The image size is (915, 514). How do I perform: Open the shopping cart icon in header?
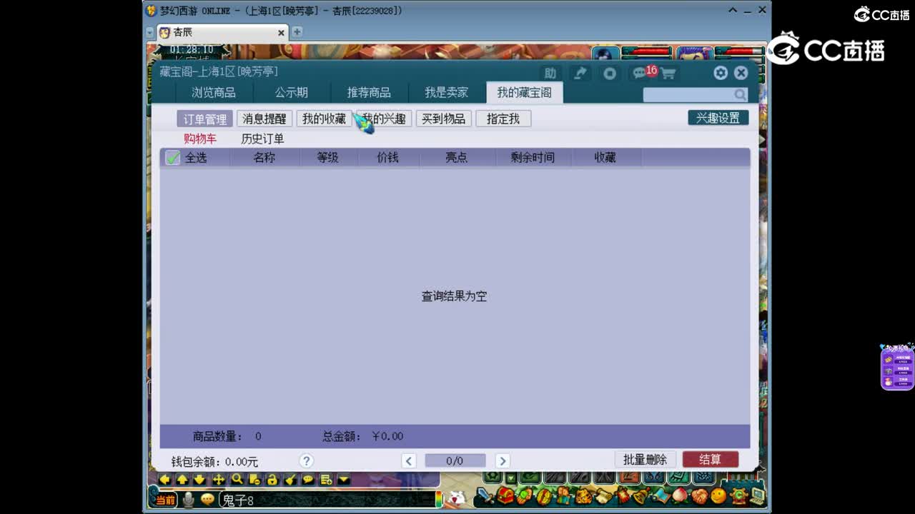pyautogui.click(x=668, y=74)
